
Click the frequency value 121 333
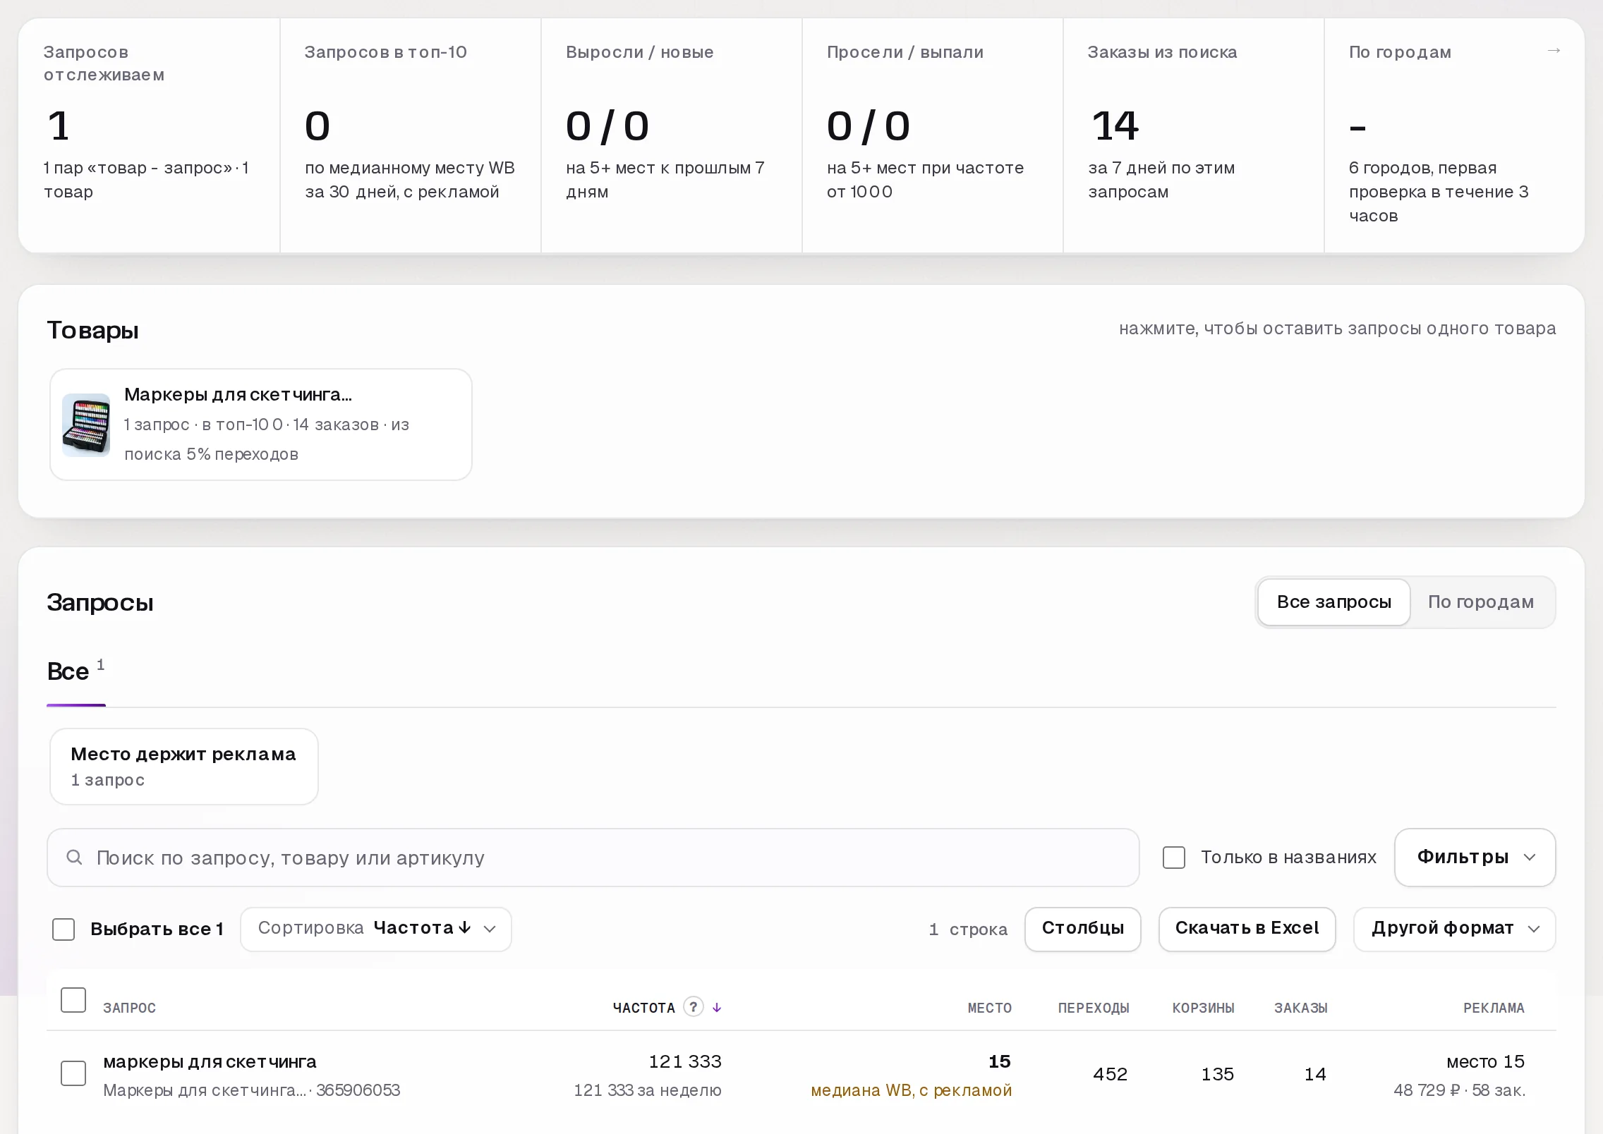(685, 1062)
